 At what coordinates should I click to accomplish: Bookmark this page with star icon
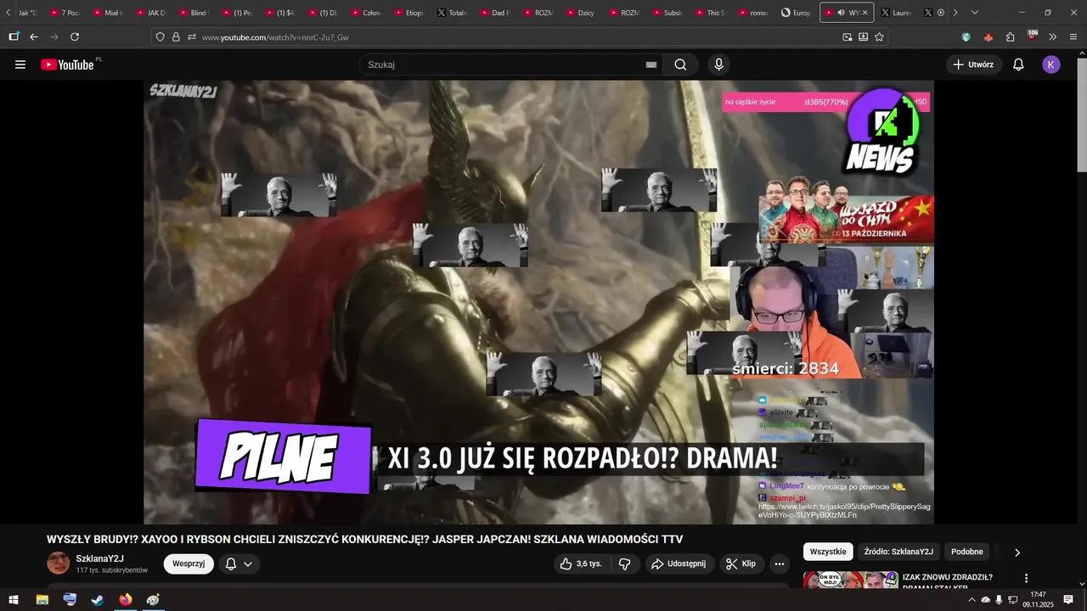[x=879, y=37]
